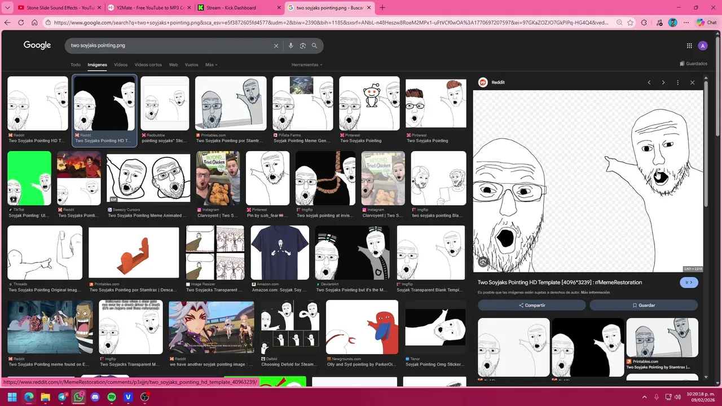Go back with browser back arrow
The image size is (722, 406).
[7, 23]
